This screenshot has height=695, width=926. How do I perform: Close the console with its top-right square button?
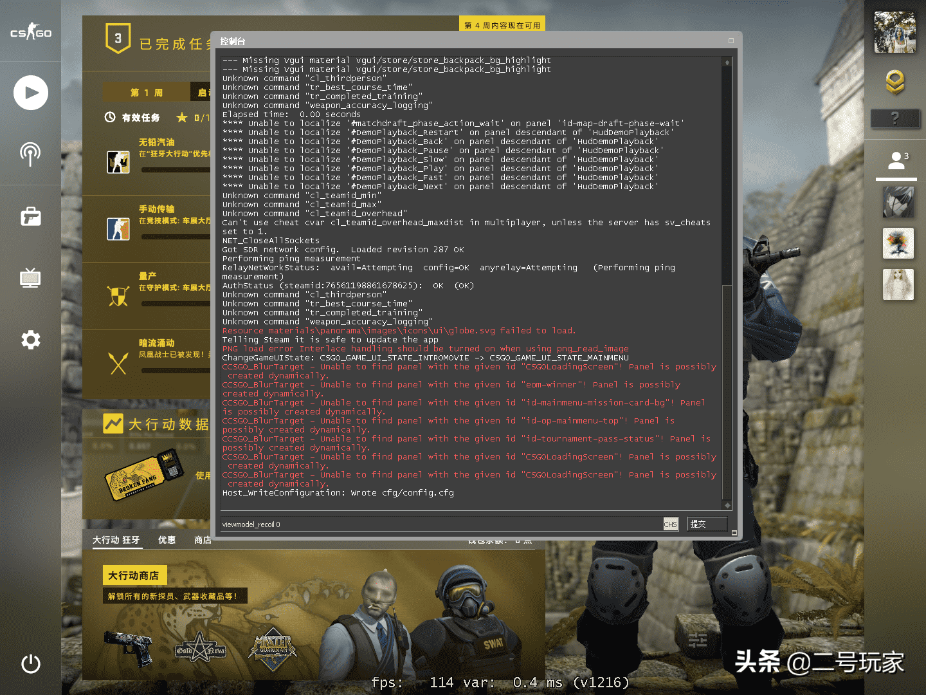pyautogui.click(x=731, y=41)
